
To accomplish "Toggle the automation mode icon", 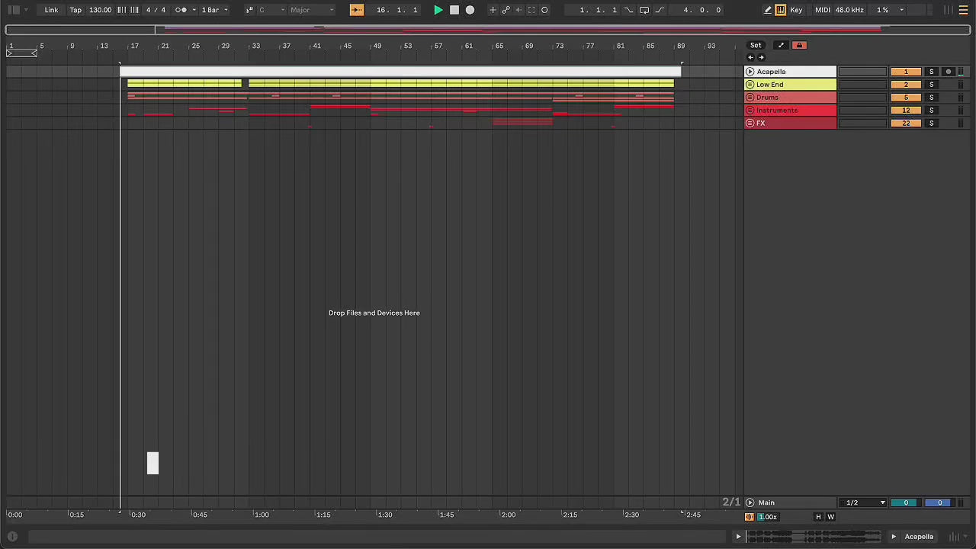I will click(x=781, y=45).
